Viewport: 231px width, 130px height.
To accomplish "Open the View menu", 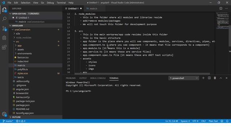I will click(x=35, y=3).
